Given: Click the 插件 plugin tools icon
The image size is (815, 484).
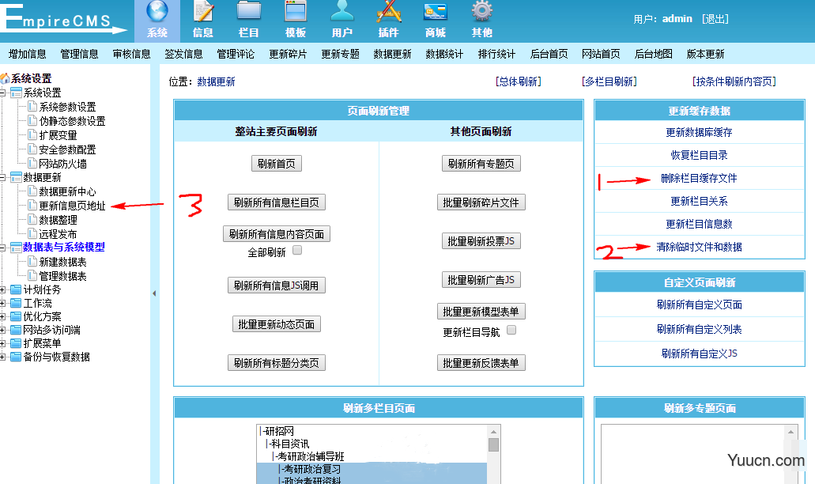Looking at the screenshot, I should [x=388, y=13].
